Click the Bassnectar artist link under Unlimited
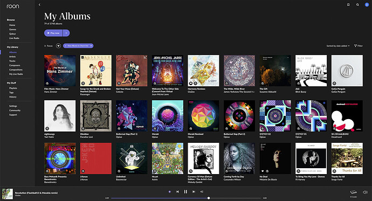Image resolution: width=372 pixels, height=201 pixels. [121, 179]
